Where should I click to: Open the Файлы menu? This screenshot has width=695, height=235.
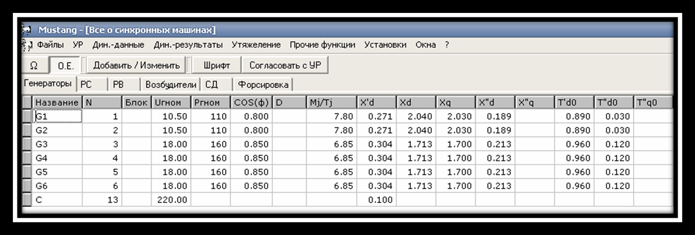(x=50, y=45)
